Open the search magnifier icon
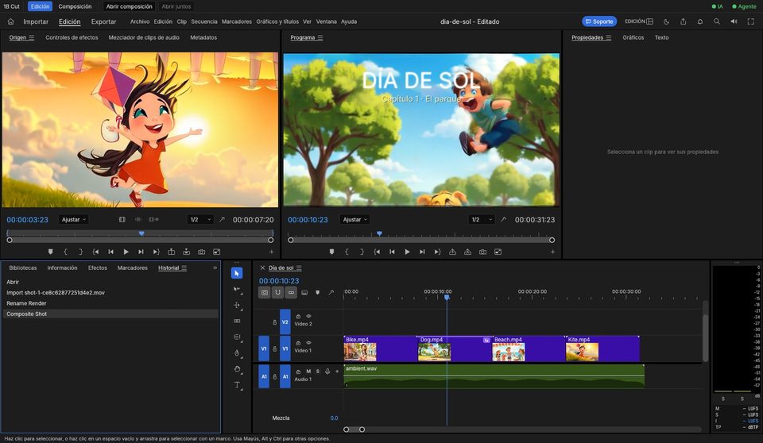The image size is (763, 443). tap(717, 21)
